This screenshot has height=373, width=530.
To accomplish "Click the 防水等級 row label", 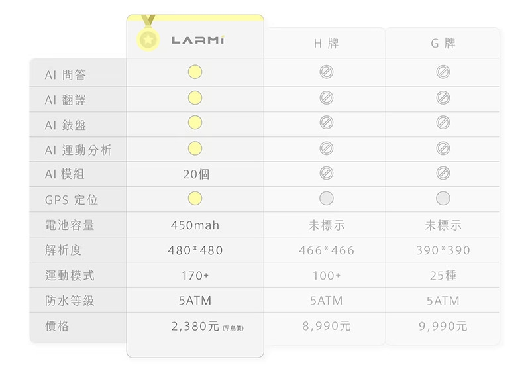I will pos(70,301).
